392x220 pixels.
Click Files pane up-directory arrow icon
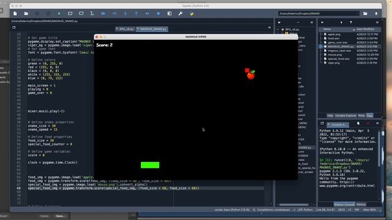[x=341, y=23]
